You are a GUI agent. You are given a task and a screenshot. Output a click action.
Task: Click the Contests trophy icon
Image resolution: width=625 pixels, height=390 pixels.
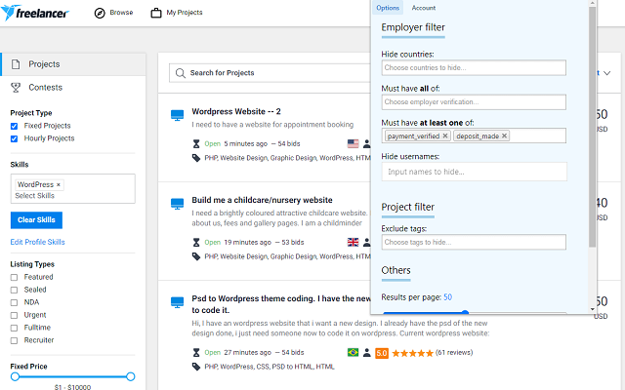(x=16, y=88)
